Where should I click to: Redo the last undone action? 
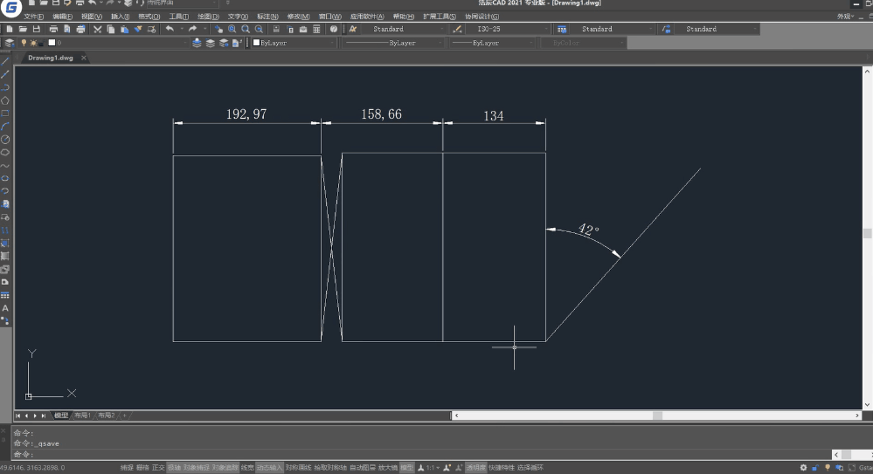pos(192,29)
